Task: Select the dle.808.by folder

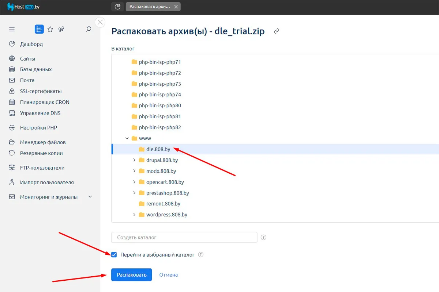Action: pos(158,149)
